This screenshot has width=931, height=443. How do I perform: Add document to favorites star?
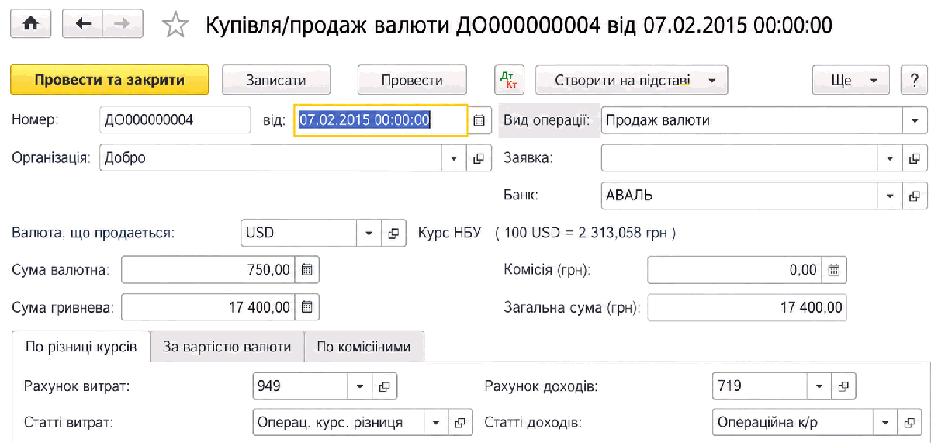175,26
